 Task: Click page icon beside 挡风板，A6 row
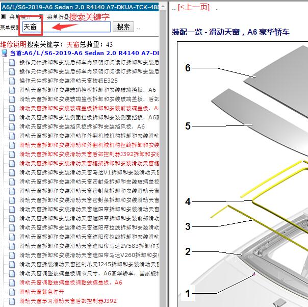tap(12, 126)
